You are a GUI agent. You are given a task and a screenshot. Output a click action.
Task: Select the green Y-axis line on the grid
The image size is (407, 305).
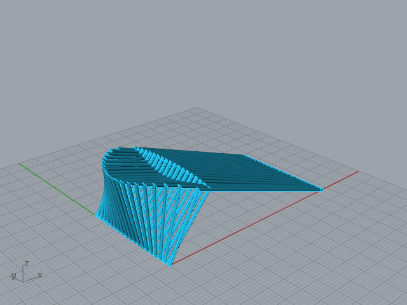tap(57, 189)
